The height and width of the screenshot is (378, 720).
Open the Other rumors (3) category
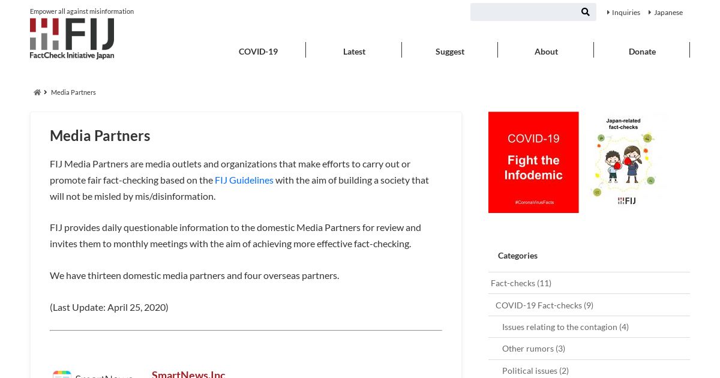tap(533, 349)
